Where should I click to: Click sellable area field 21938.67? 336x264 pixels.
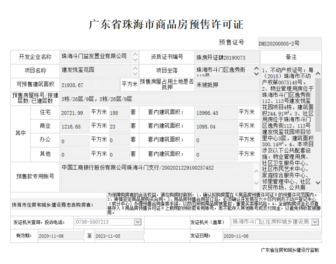tap(90, 85)
